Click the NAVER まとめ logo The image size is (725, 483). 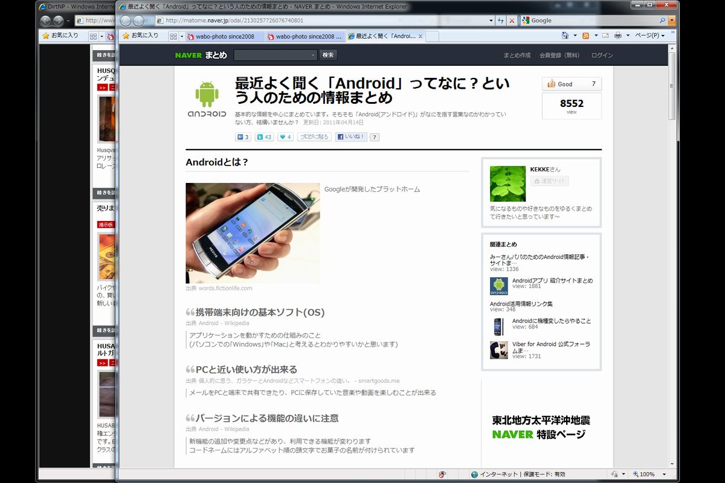click(201, 55)
